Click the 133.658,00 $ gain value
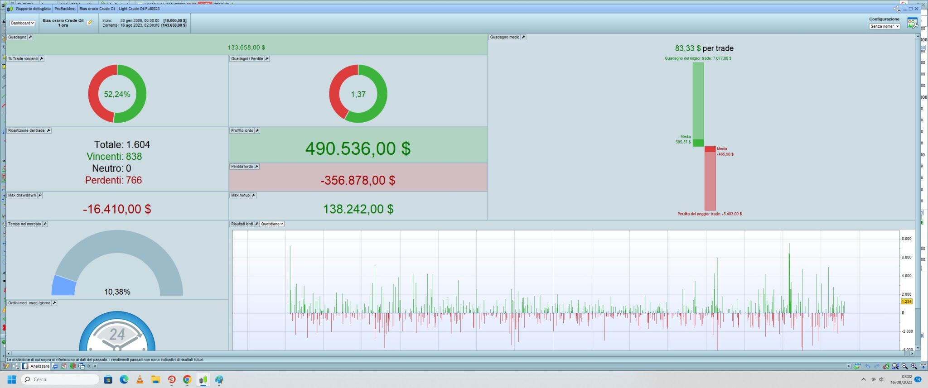This screenshot has width=928, height=388. tap(246, 48)
